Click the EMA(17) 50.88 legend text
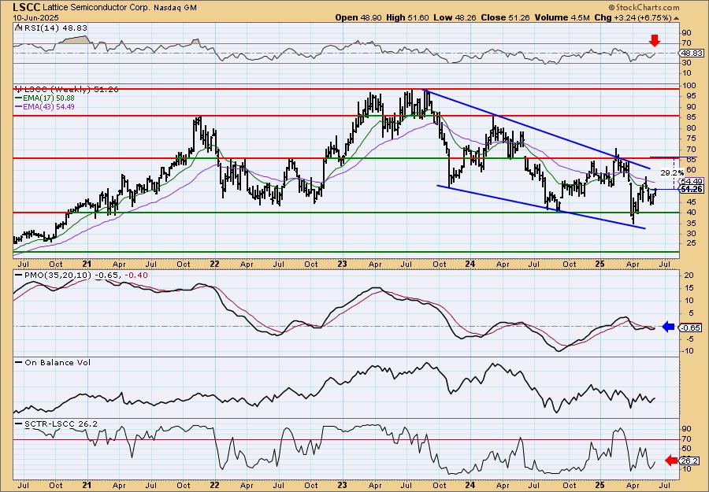 (x=48, y=98)
